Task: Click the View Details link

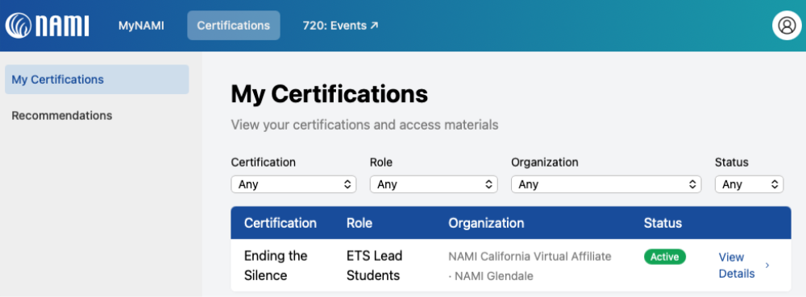Action: 737,265
